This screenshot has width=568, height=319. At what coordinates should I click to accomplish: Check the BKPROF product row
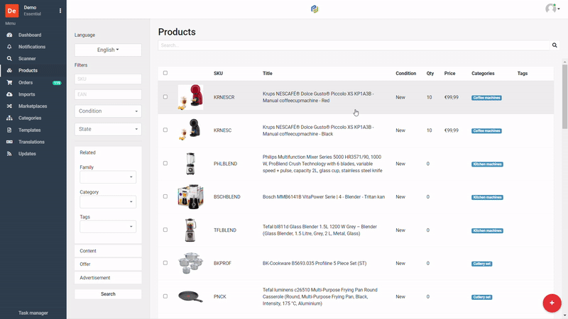click(x=165, y=263)
